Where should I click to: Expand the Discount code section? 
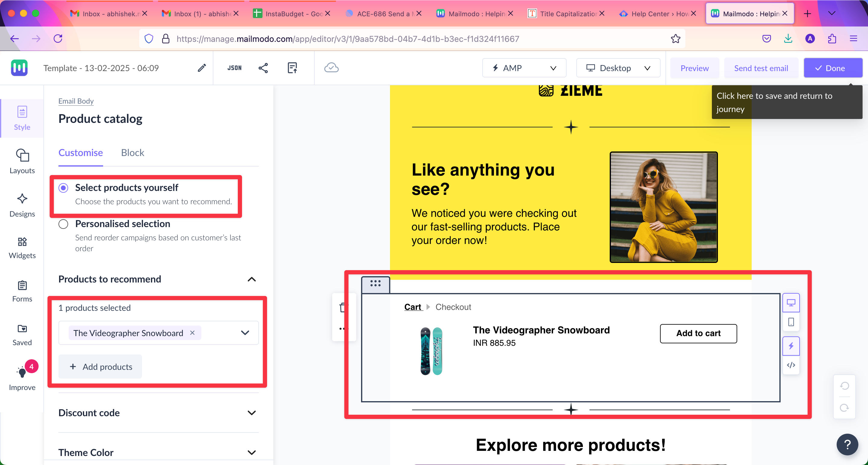[x=251, y=413]
